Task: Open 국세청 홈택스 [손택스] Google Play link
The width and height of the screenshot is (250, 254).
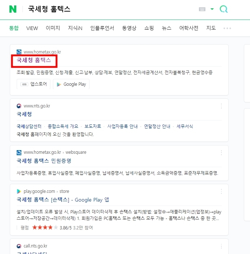Action: click(x=63, y=200)
